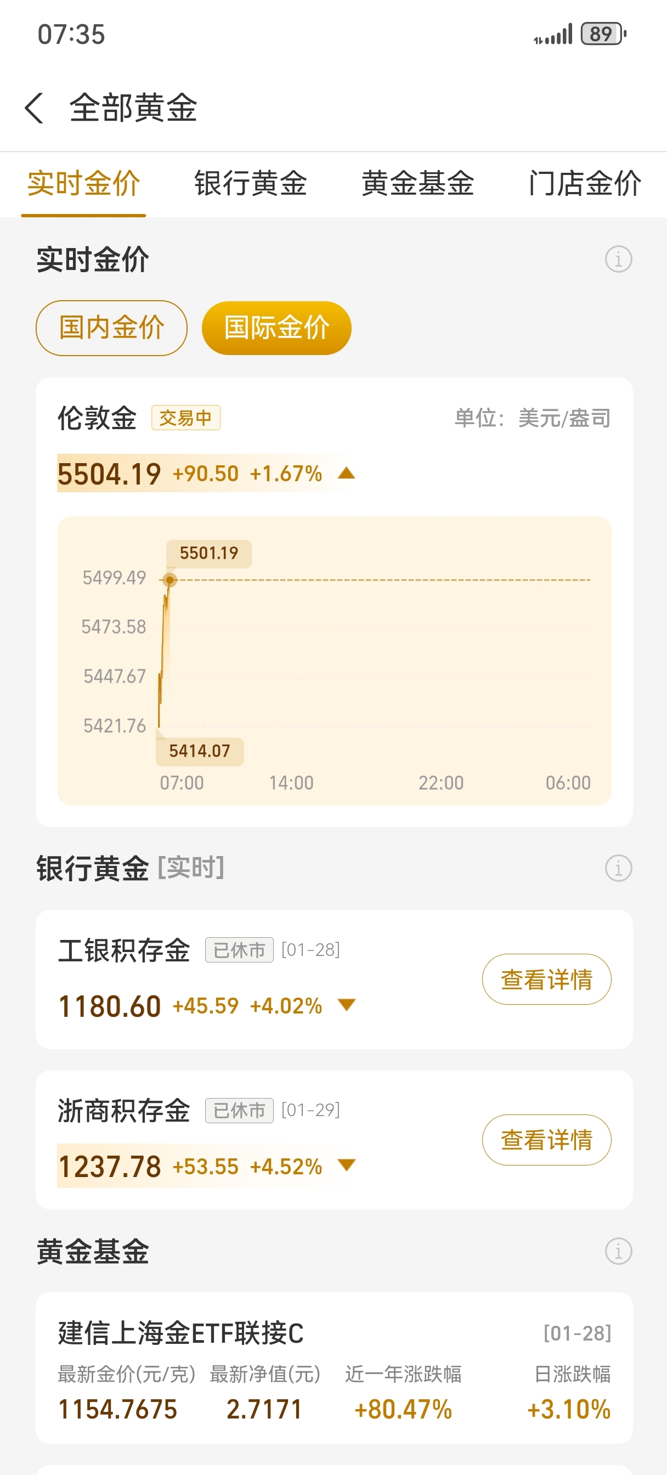Open the 黄金基金 tab

(x=418, y=184)
